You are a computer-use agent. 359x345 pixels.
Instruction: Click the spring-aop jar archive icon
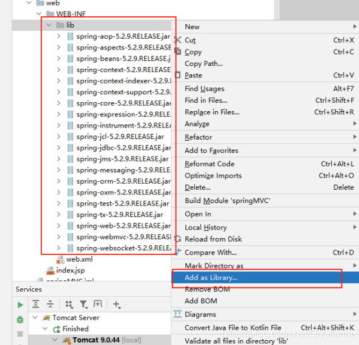(x=70, y=36)
